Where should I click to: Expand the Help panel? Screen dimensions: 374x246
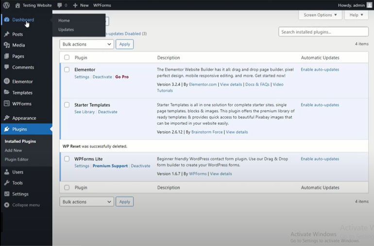(357, 15)
